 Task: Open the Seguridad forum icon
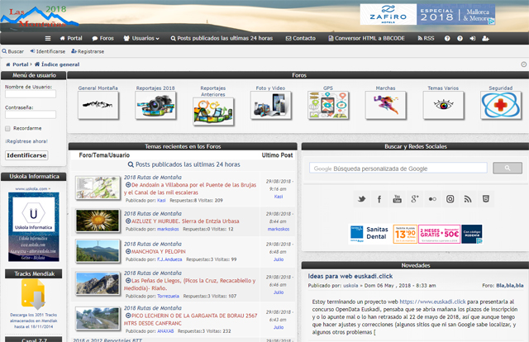click(x=500, y=105)
